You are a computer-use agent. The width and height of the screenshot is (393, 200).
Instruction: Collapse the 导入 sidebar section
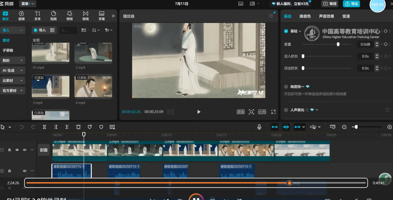(x=21, y=30)
